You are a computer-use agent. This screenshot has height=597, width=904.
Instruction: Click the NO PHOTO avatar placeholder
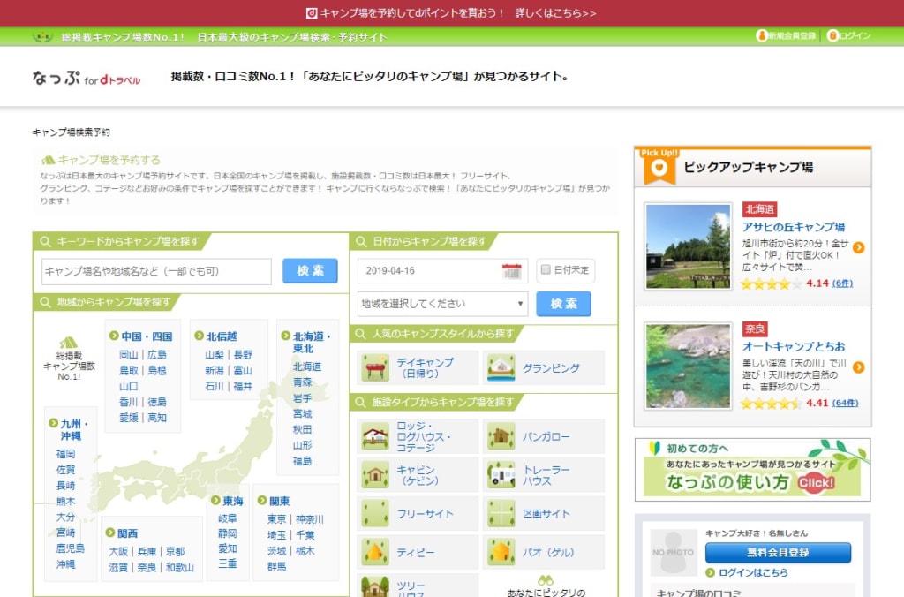(x=673, y=553)
